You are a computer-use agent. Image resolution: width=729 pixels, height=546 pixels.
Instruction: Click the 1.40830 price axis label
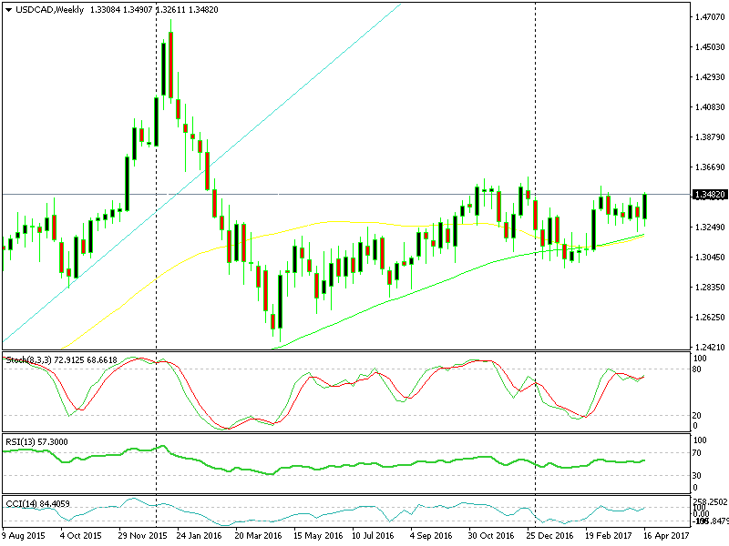coord(710,107)
